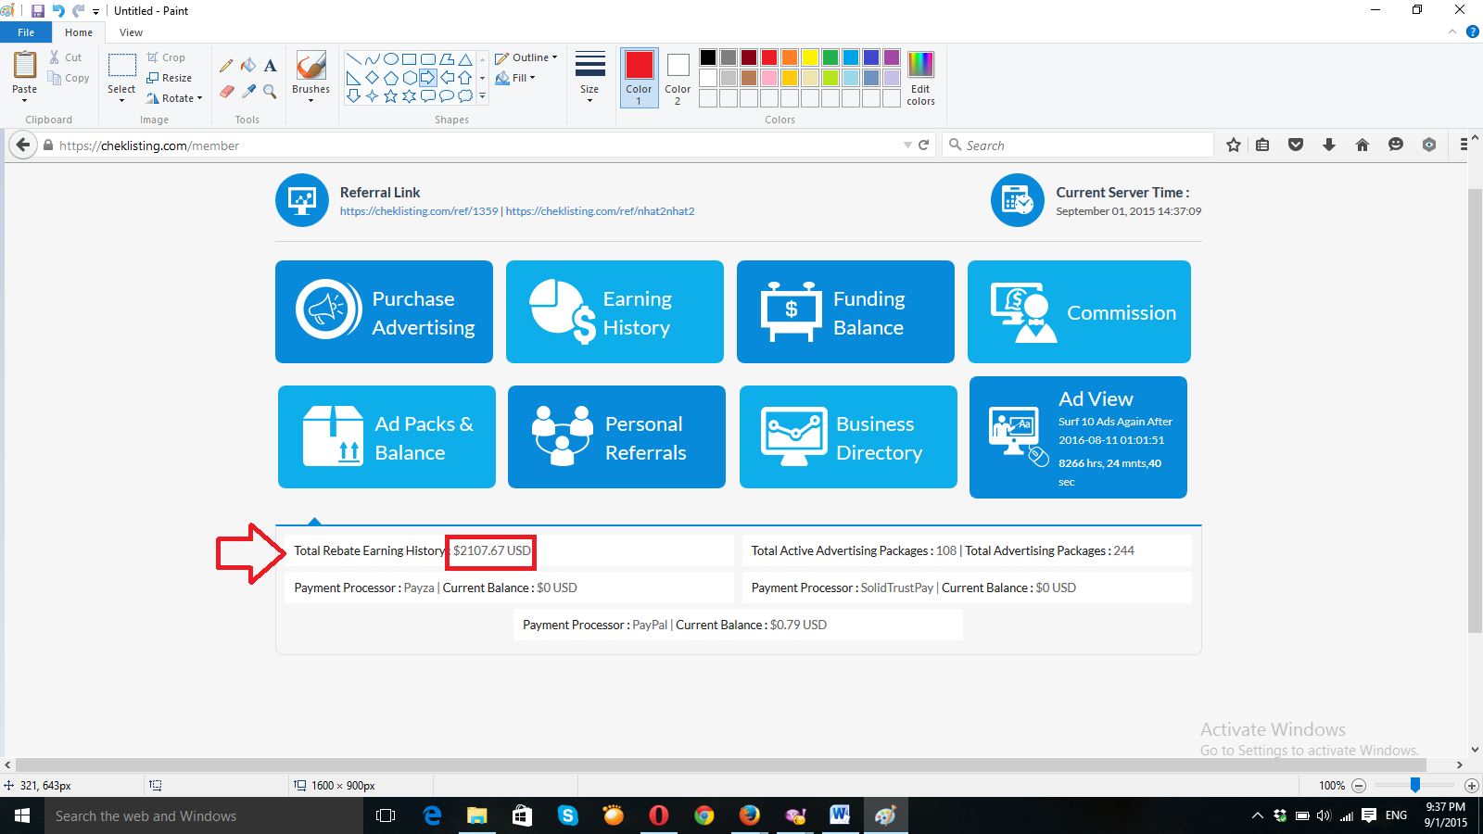Choose the Triangle shape
The width and height of the screenshot is (1483, 834).
pyautogui.click(x=465, y=59)
